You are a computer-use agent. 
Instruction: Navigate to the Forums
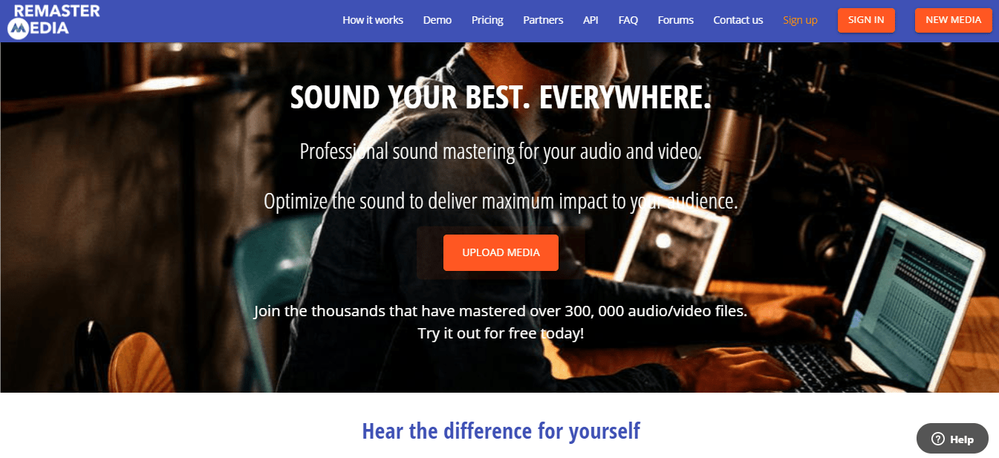(676, 20)
